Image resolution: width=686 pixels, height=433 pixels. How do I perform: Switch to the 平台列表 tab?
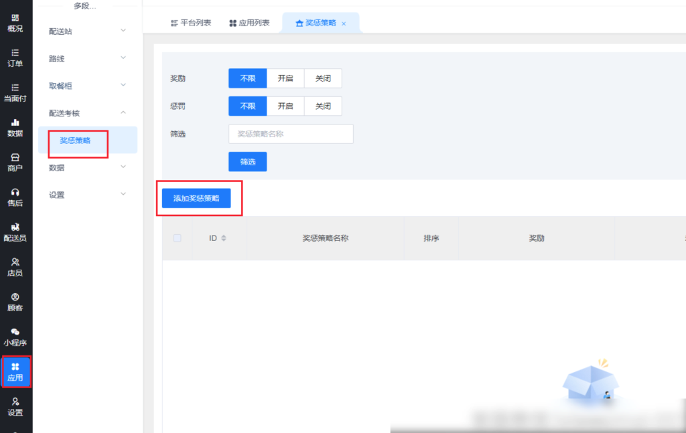[190, 23]
